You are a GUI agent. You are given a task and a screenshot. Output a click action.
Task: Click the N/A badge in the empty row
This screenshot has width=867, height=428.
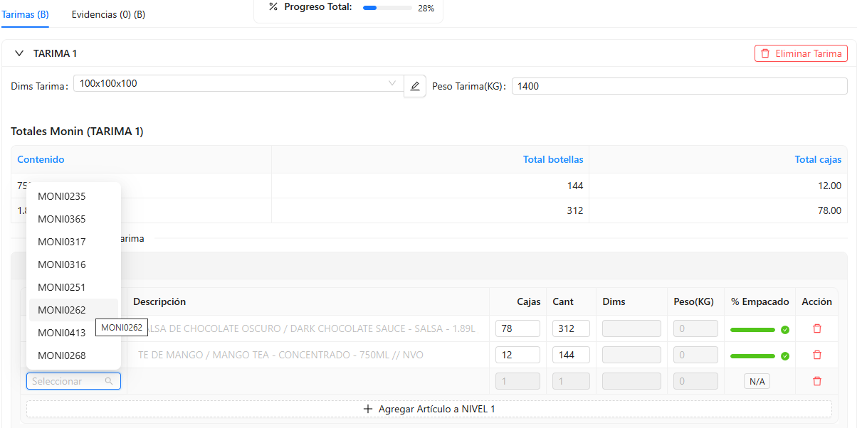pos(757,382)
